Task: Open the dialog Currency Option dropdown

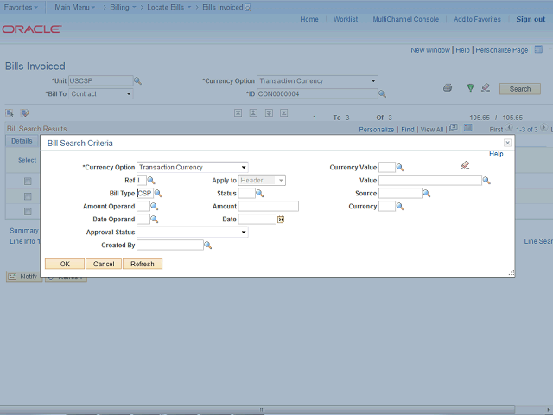Action: pyautogui.click(x=192, y=168)
